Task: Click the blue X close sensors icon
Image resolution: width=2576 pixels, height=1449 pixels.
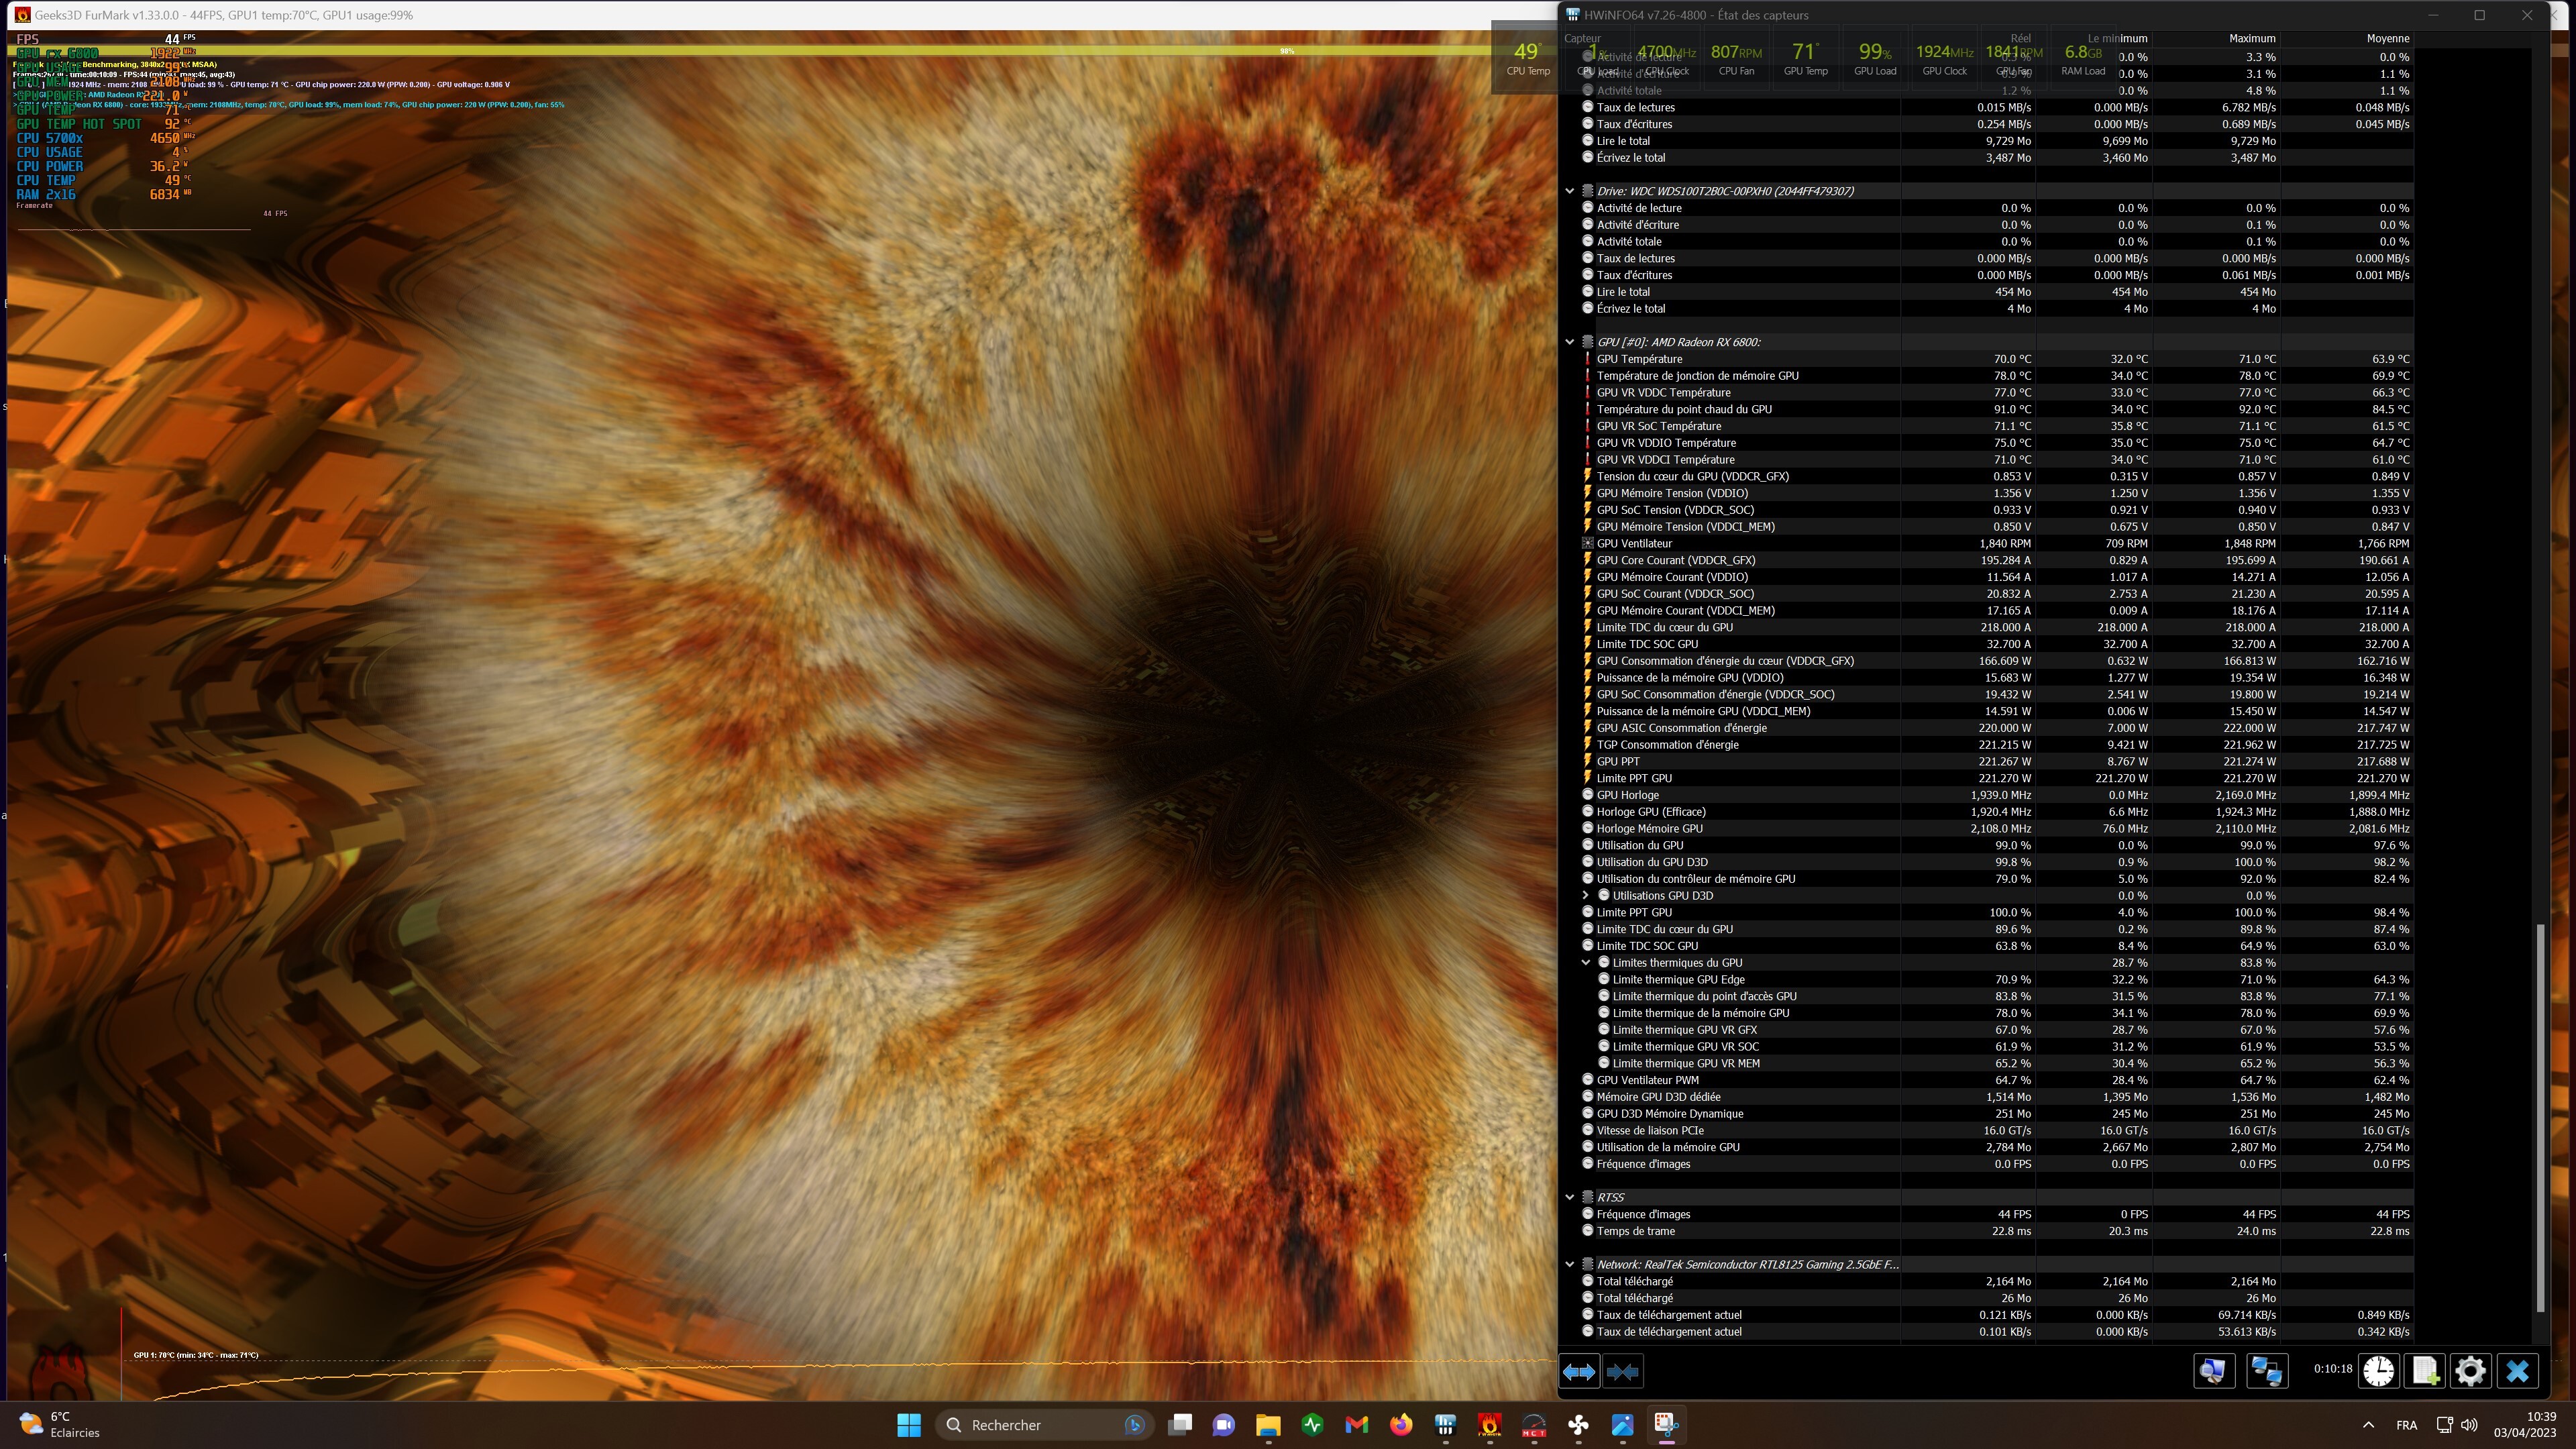Action: [x=2517, y=1370]
